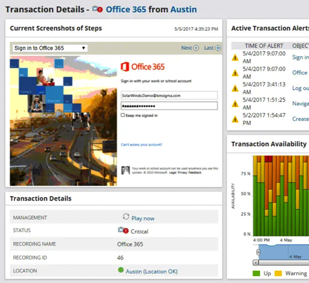Click the Recording Name value Office 365

pyautogui.click(x=130, y=244)
